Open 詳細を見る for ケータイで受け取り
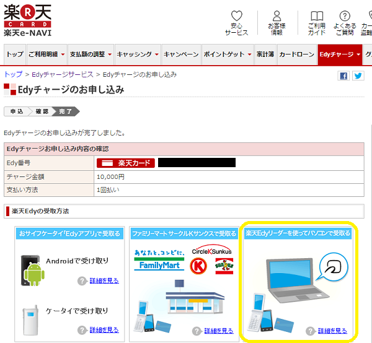 (104, 330)
